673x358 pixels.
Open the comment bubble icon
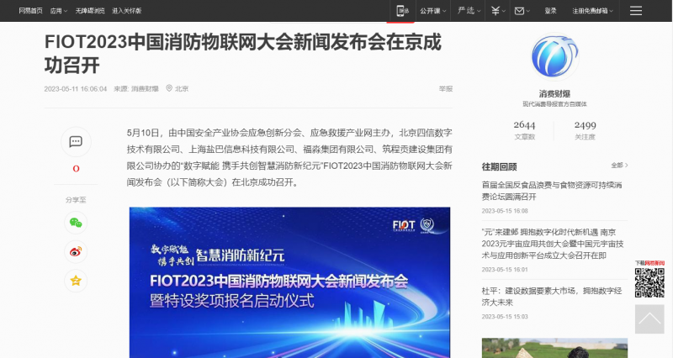76,141
